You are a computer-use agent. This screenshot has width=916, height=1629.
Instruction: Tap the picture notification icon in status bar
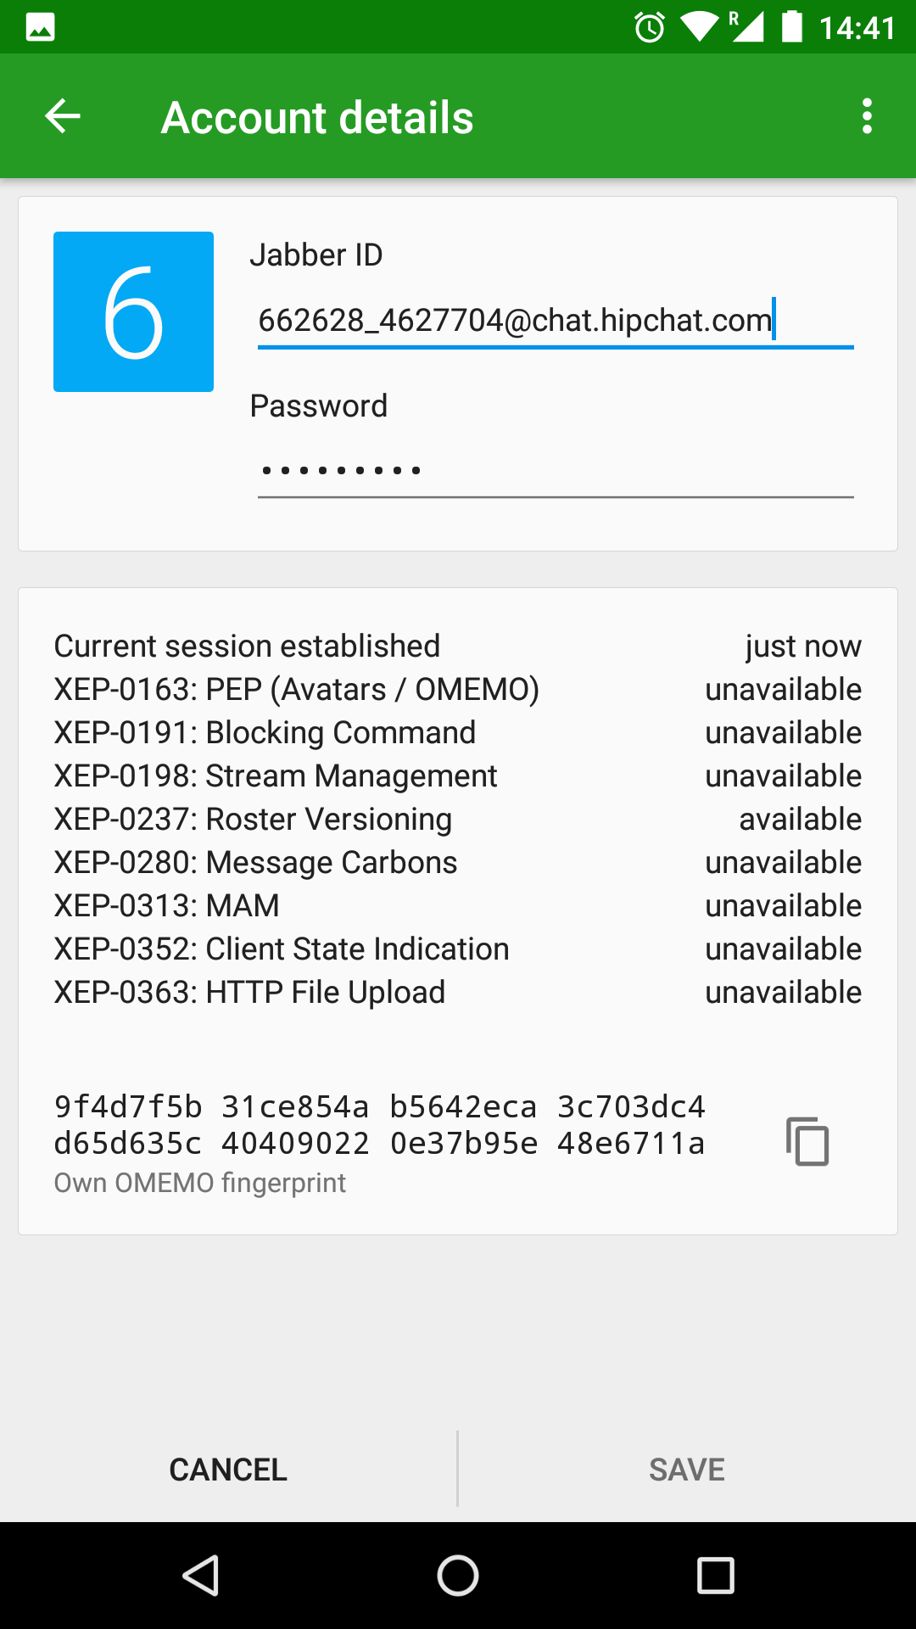point(41,27)
